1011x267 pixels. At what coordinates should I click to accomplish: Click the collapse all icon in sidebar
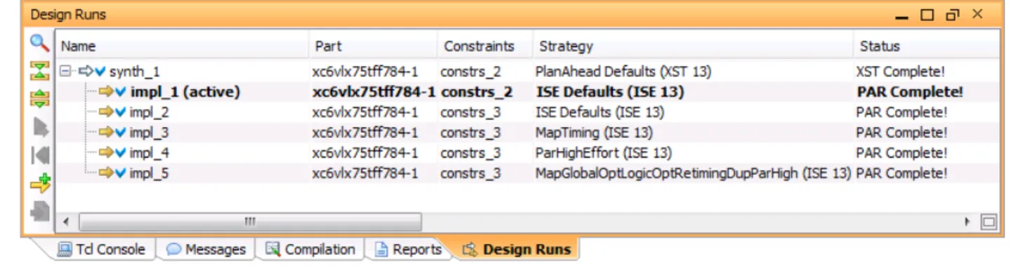point(39,70)
